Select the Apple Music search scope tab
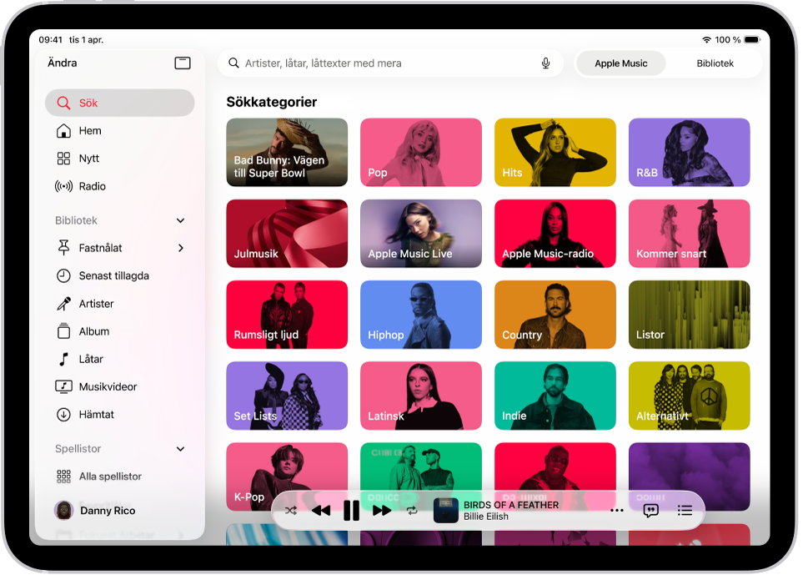The height and width of the screenshot is (575, 803). (x=620, y=63)
